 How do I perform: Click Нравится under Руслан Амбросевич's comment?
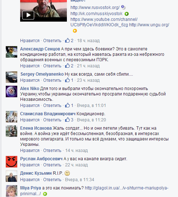click(x=30, y=165)
